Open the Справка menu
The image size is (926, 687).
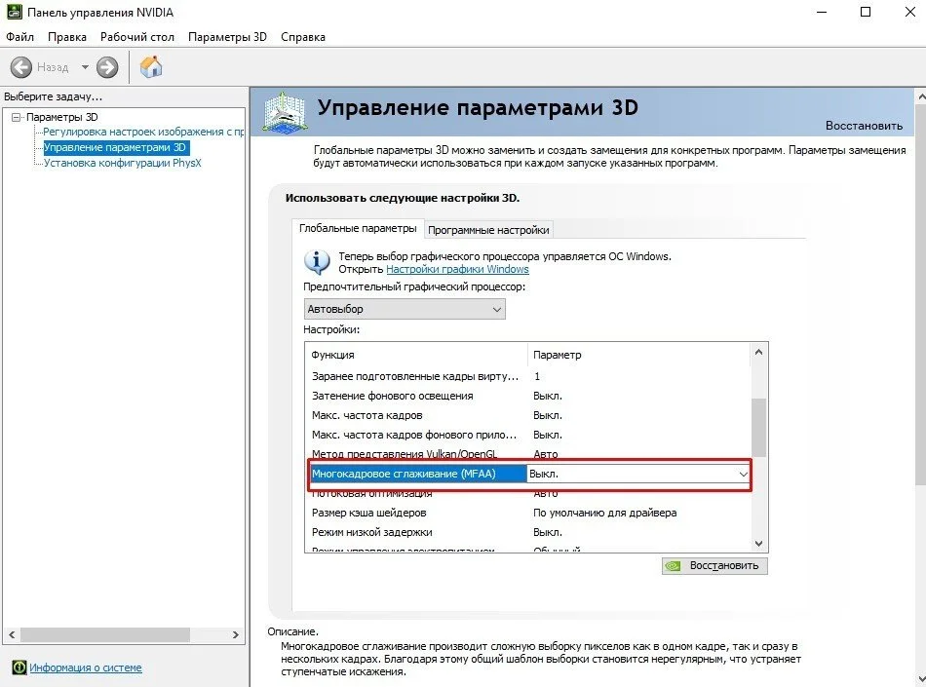pyautogui.click(x=303, y=37)
